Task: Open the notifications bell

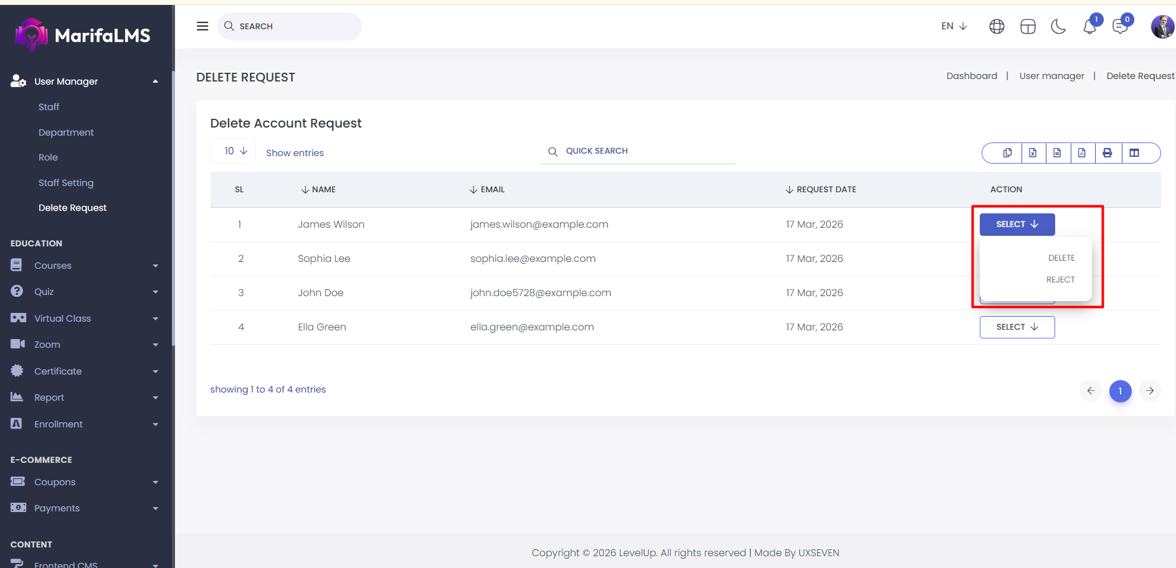Action: click(1089, 27)
